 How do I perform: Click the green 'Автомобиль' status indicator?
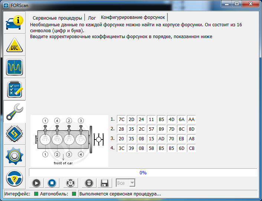74,194
